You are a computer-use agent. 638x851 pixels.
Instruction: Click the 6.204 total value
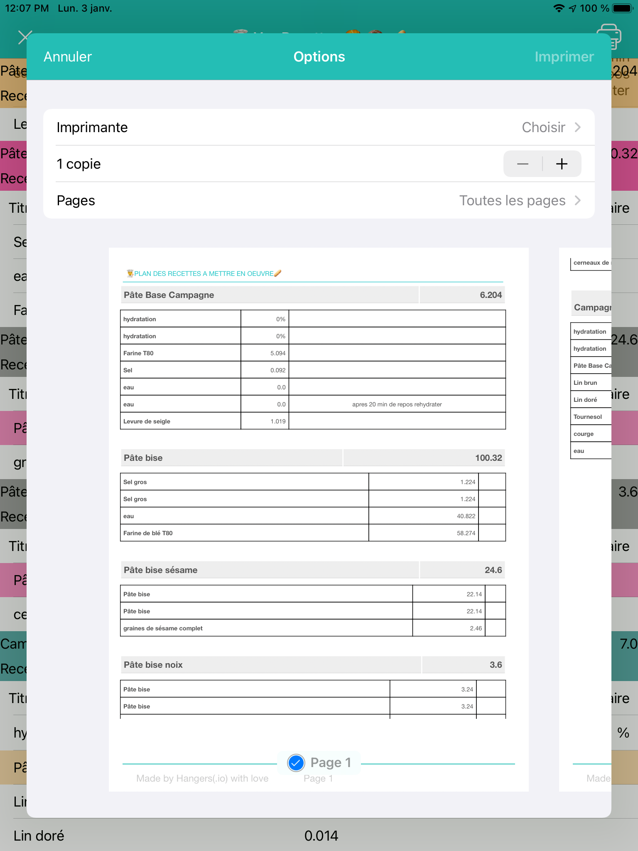(x=491, y=295)
